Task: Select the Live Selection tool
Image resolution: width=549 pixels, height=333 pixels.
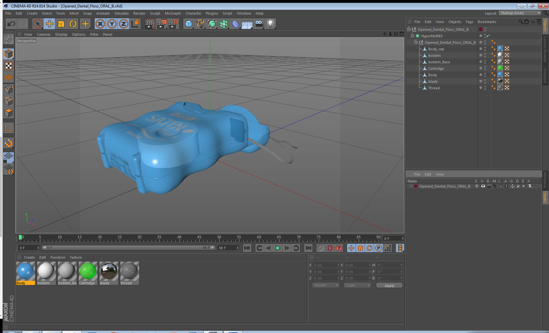Action: click(x=38, y=24)
